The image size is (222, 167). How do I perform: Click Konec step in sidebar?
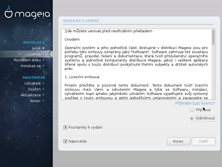click(x=36, y=101)
